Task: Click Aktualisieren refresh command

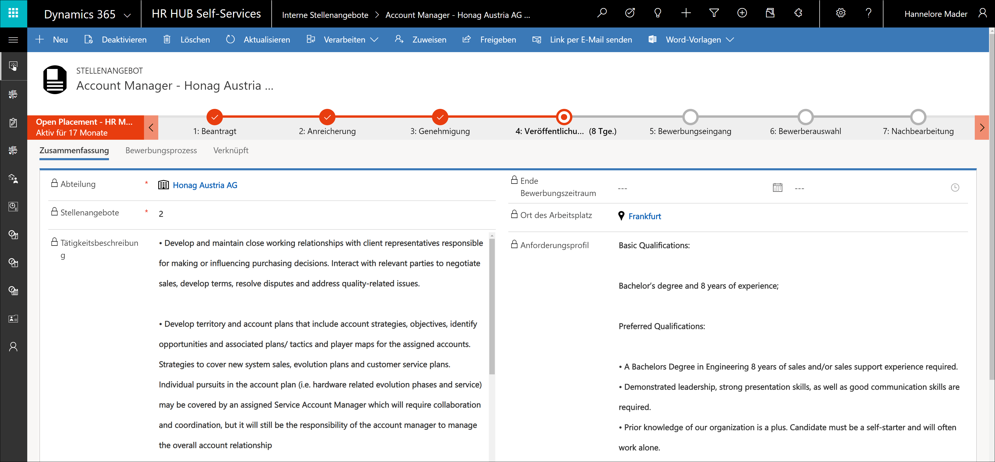Action: 258,40
